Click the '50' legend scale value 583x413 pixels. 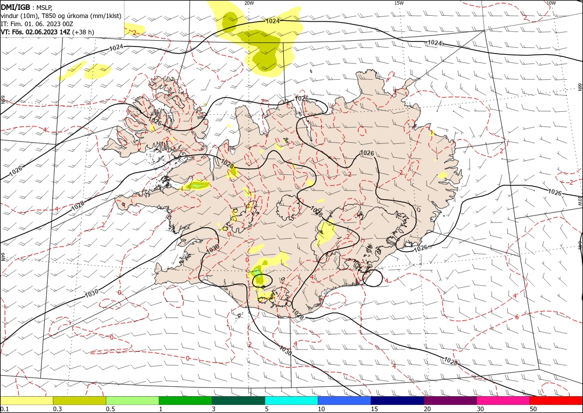click(x=533, y=409)
